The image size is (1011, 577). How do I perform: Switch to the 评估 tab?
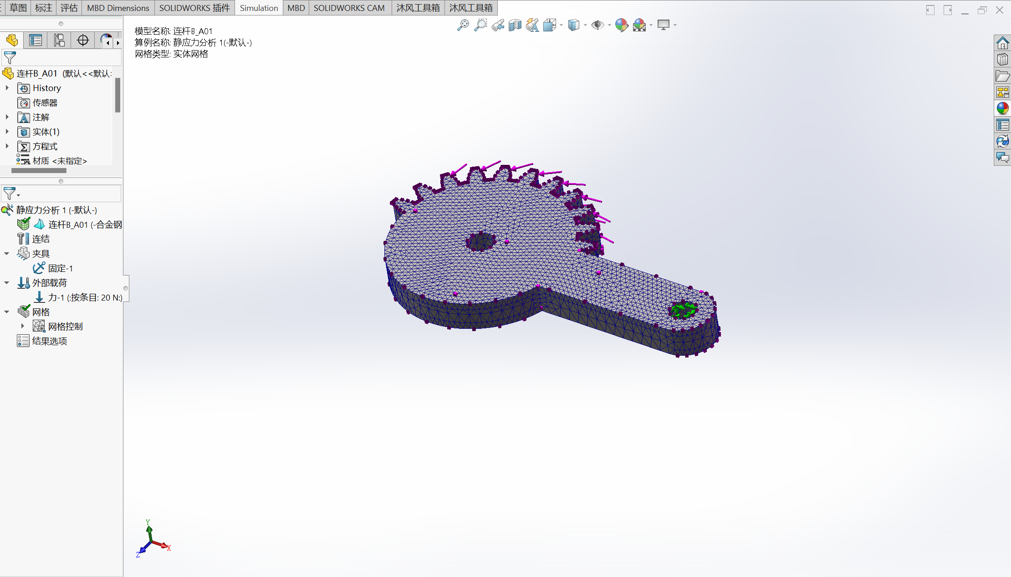click(69, 8)
